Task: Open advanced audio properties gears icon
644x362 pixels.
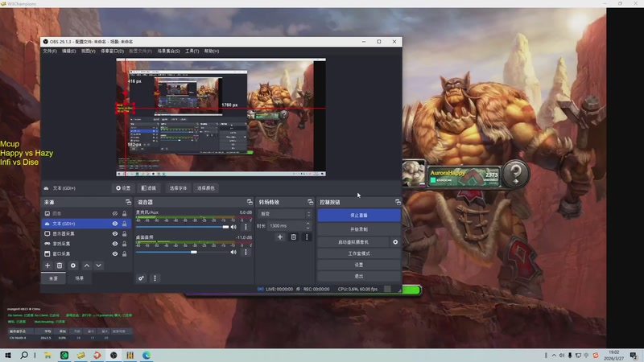Action: pos(141,278)
